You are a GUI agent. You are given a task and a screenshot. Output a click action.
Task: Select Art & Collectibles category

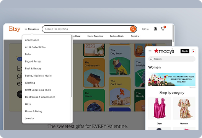pyautogui.click(x=35, y=47)
